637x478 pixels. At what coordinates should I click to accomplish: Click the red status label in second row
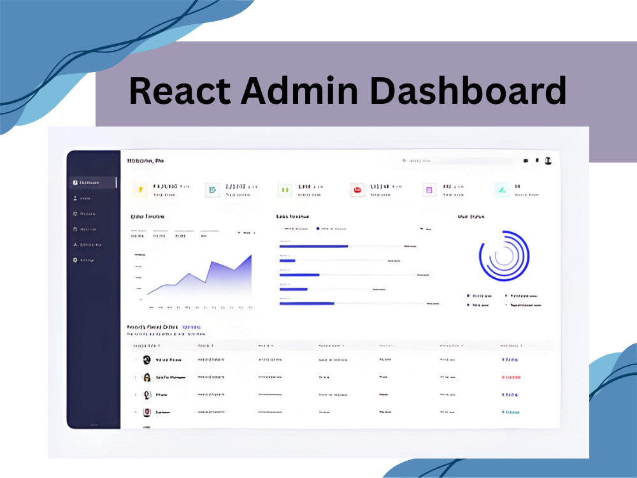pyautogui.click(x=511, y=377)
